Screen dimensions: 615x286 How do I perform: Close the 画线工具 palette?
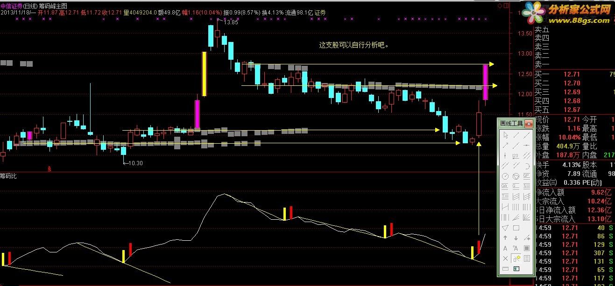click(529, 124)
